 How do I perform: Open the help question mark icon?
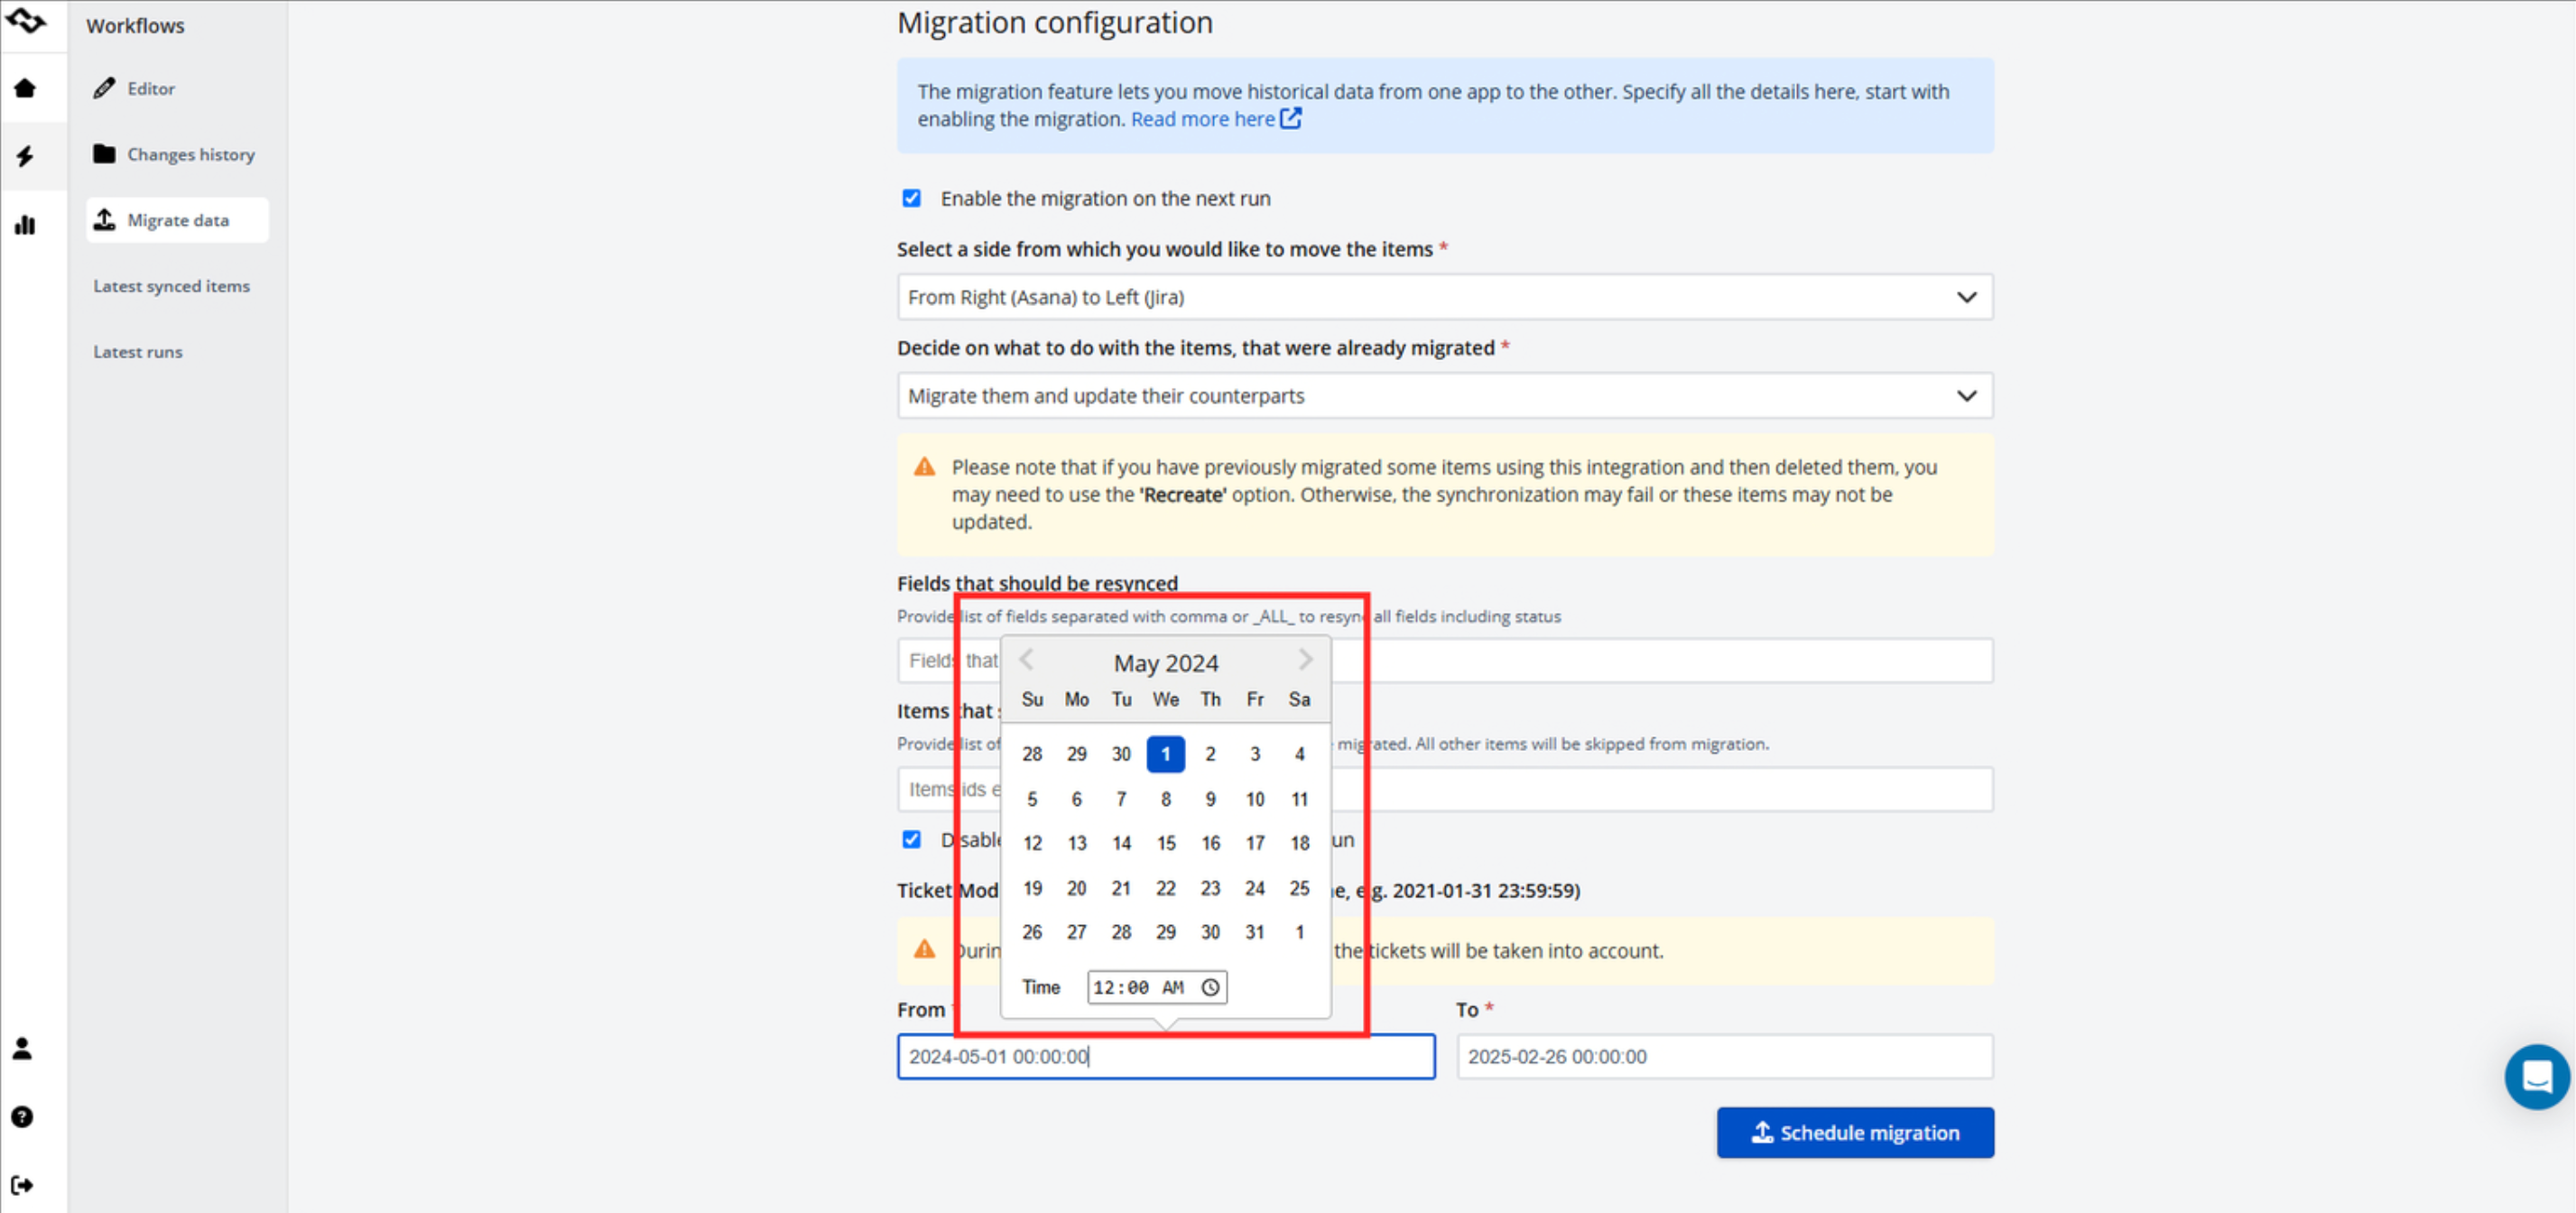point(22,1117)
